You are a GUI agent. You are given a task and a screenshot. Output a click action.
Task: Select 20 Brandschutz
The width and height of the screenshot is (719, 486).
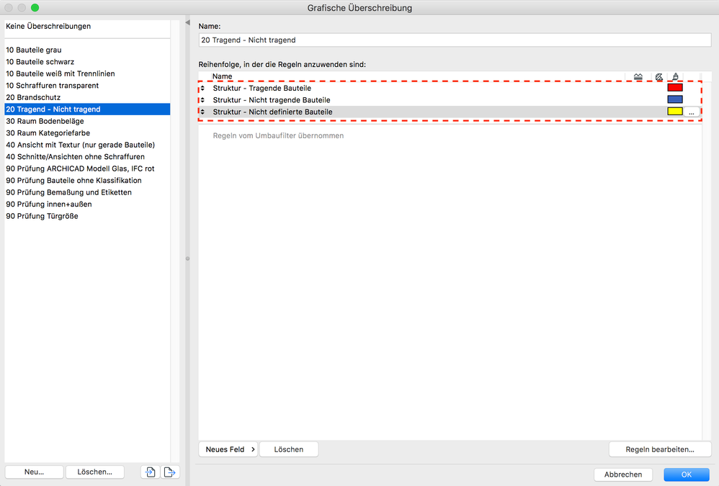click(x=88, y=98)
